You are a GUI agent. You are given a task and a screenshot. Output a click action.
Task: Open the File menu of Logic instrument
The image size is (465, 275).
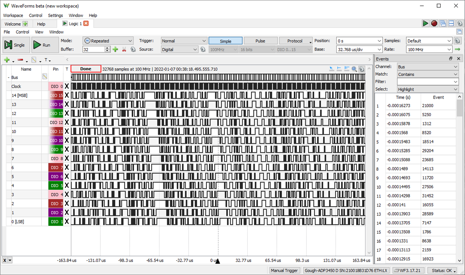[7, 32]
